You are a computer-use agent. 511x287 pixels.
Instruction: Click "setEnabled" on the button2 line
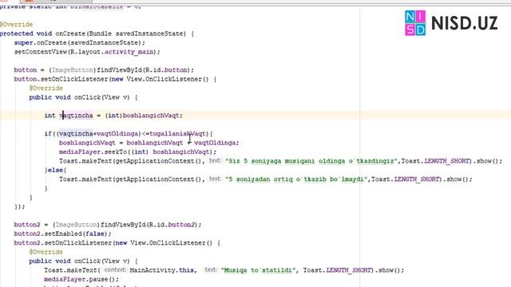coord(63,234)
